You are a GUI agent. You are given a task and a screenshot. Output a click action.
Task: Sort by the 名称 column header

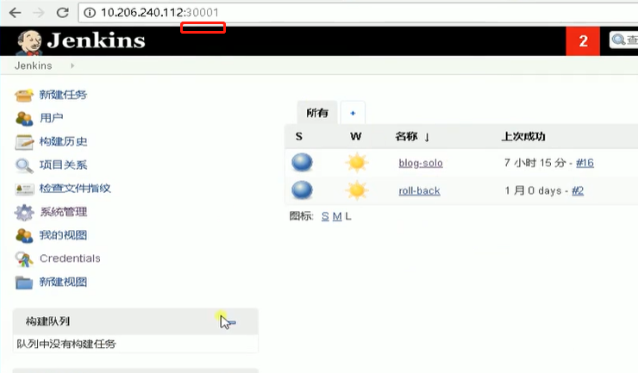(412, 136)
